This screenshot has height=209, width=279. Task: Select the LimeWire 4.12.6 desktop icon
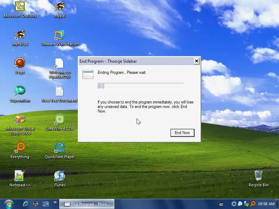pyautogui.click(x=60, y=122)
